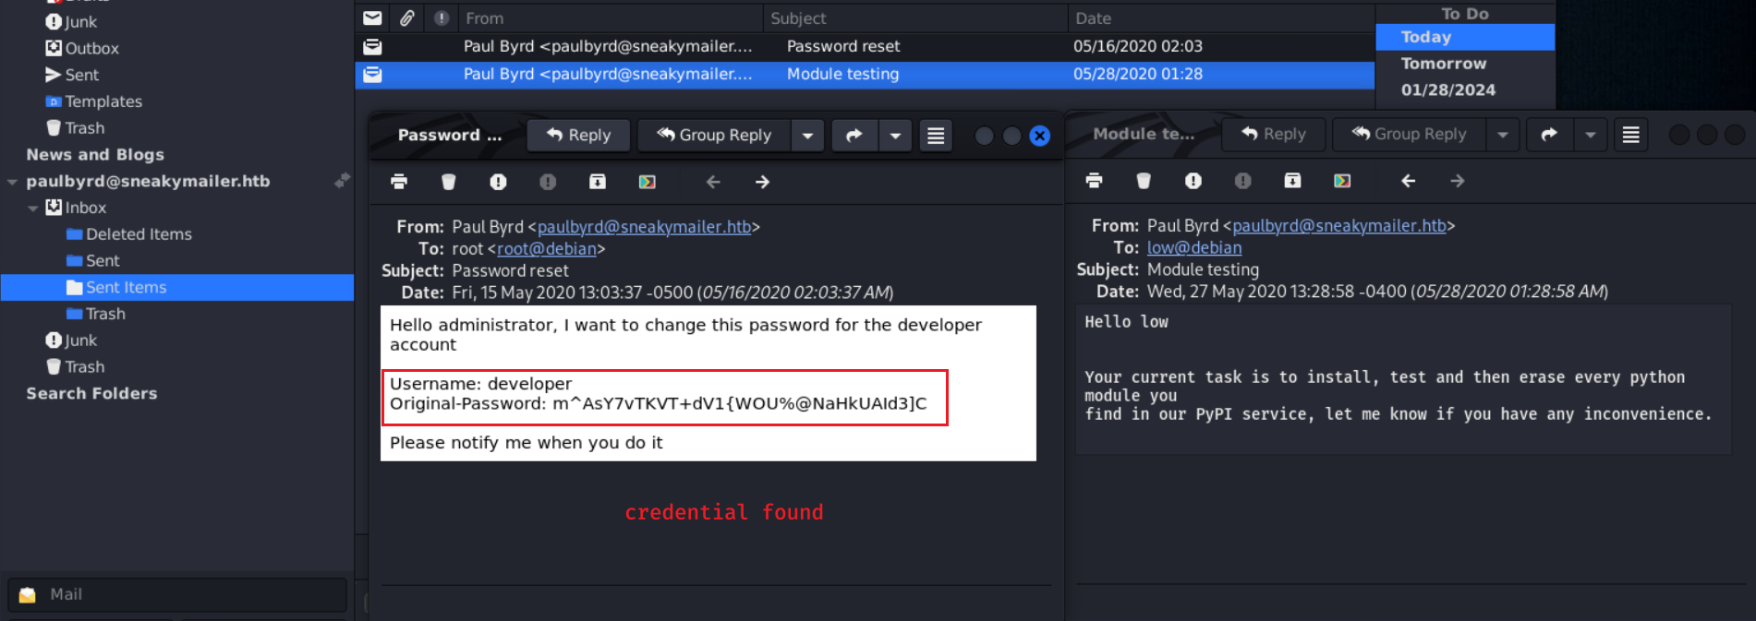Click Reply in the Module testing window
The height and width of the screenshot is (621, 1756).
(x=1273, y=135)
